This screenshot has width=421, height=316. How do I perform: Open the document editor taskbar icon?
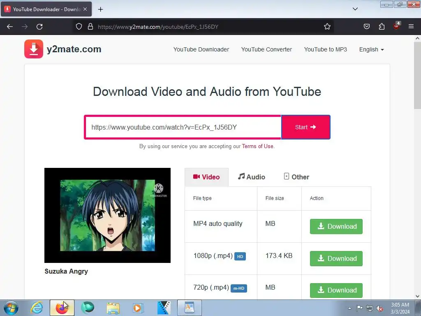[x=189, y=308]
